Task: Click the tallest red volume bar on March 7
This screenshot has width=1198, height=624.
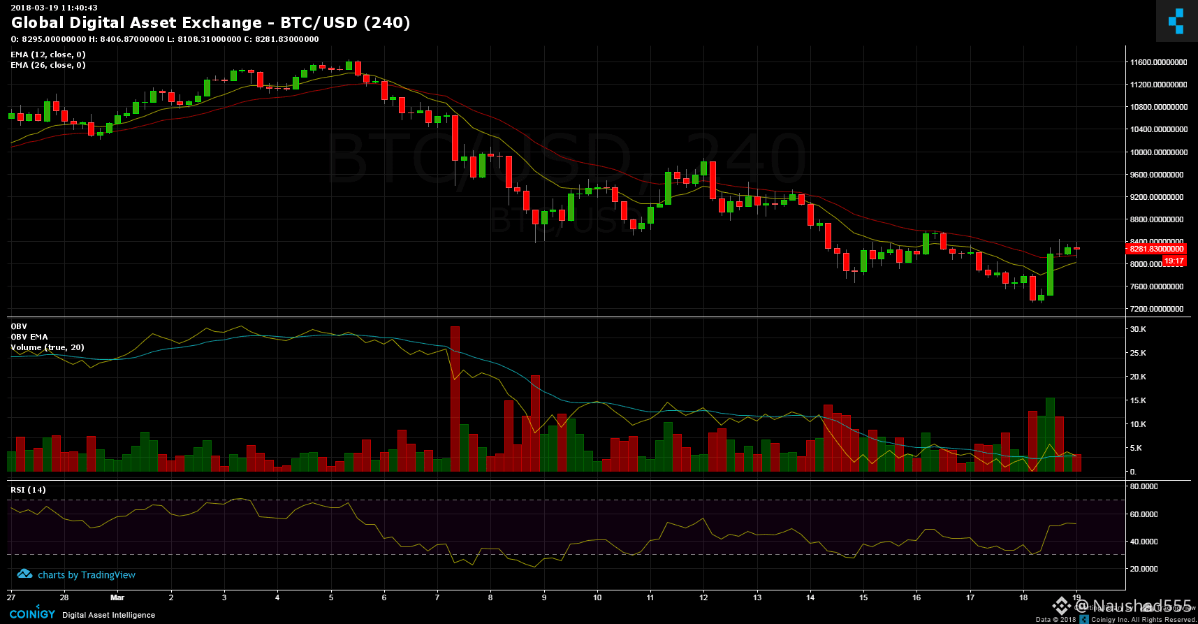Action: (x=455, y=399)
